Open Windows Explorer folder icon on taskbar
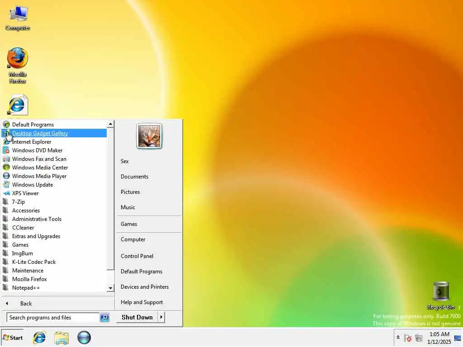The image size is (463, 347). (61, 338)
